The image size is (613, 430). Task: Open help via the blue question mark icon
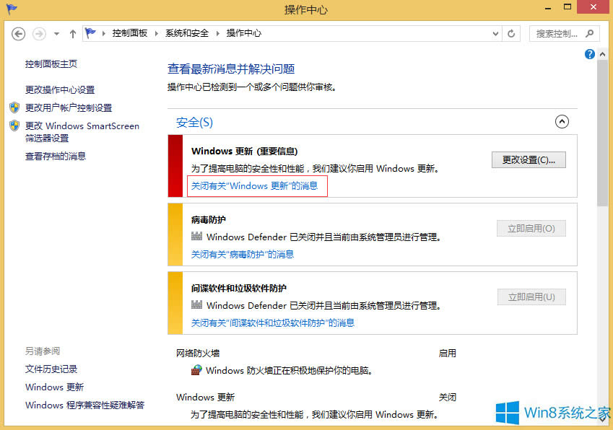[590, 54]
